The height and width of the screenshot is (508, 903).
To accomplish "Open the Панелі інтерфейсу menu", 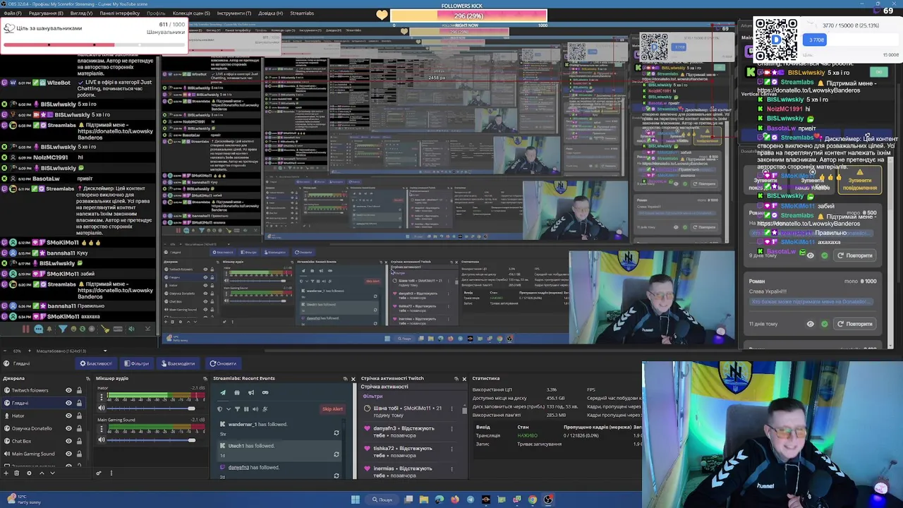I will pyautogui.click(x=120, y=13).
